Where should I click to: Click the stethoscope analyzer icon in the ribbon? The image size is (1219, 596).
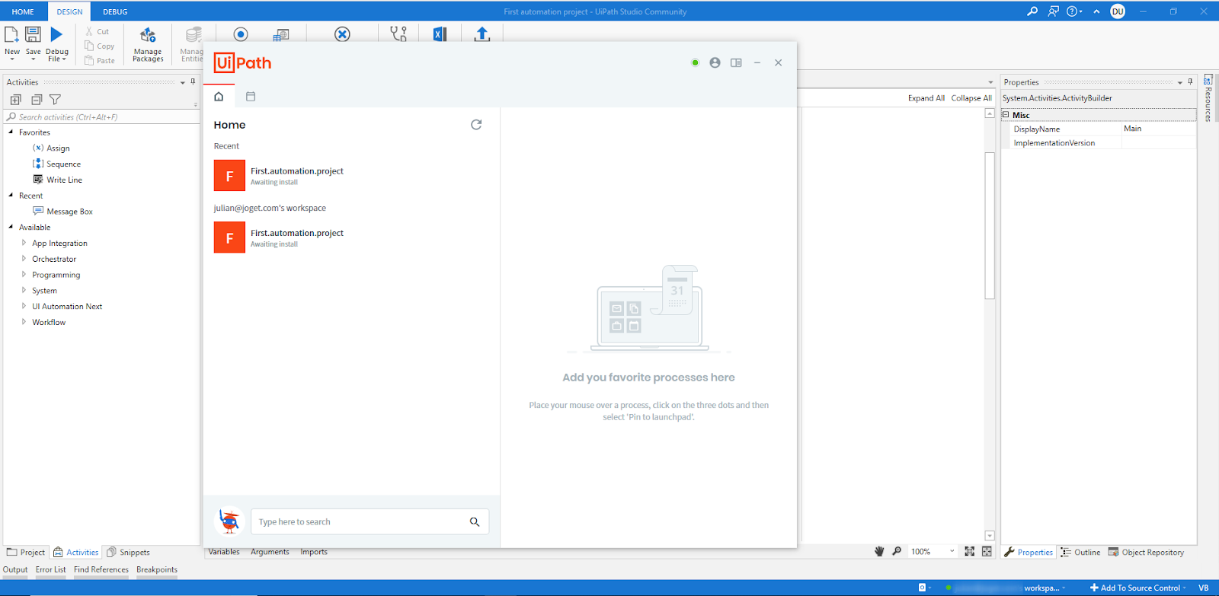(x=398, y=34)
